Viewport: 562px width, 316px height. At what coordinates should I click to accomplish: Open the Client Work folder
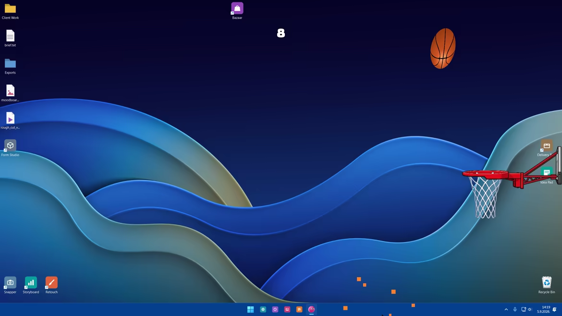[x=10, y=12]
